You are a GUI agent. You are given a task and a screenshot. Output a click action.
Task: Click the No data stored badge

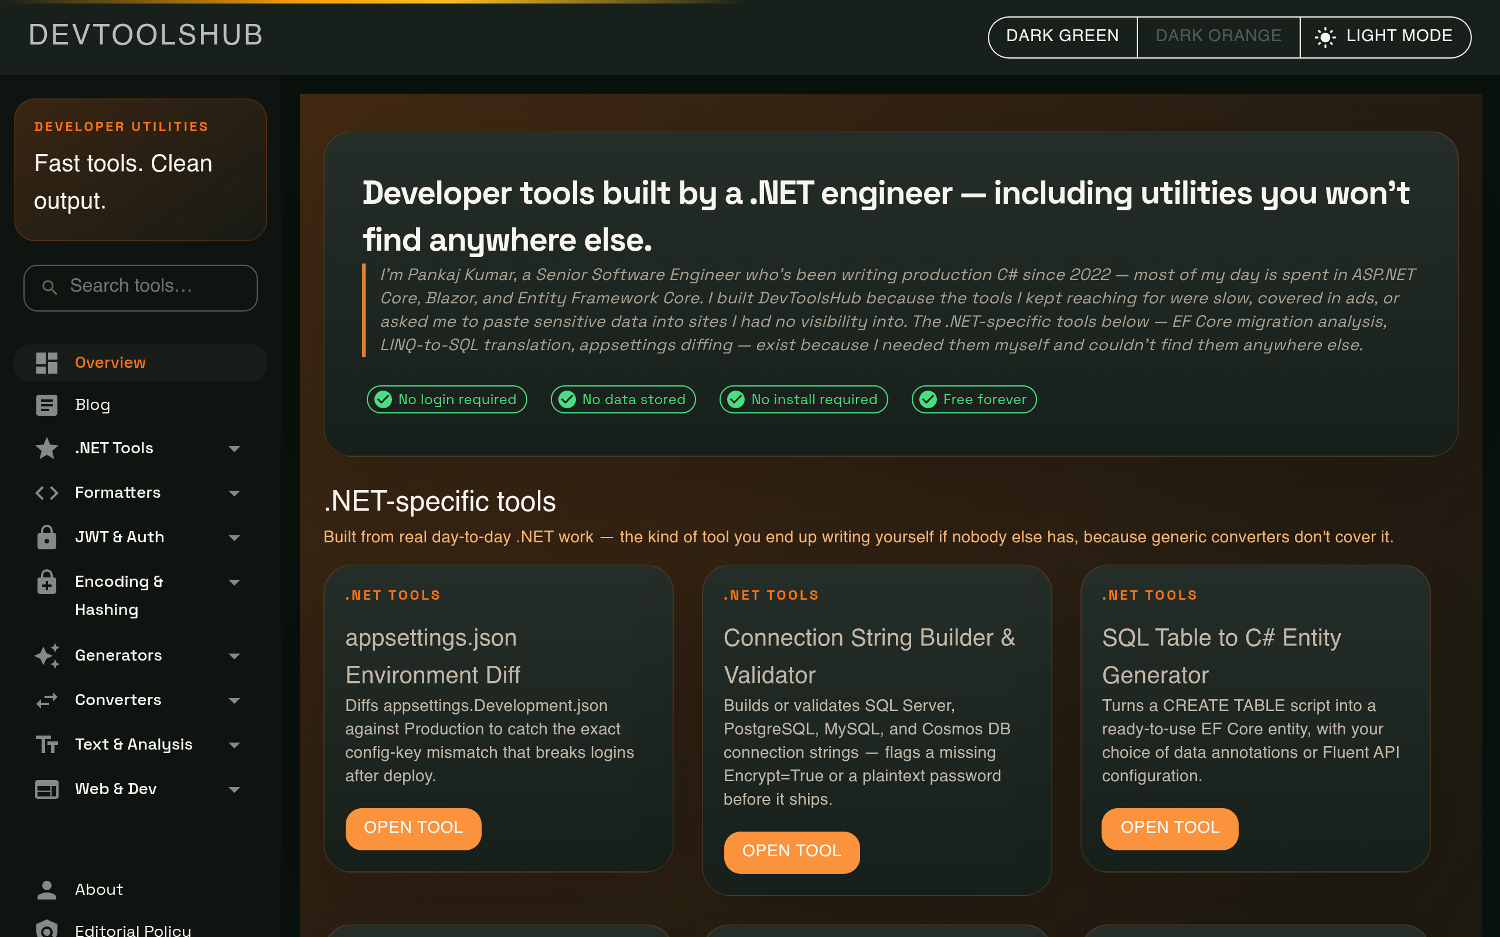[x=623, y=400]
